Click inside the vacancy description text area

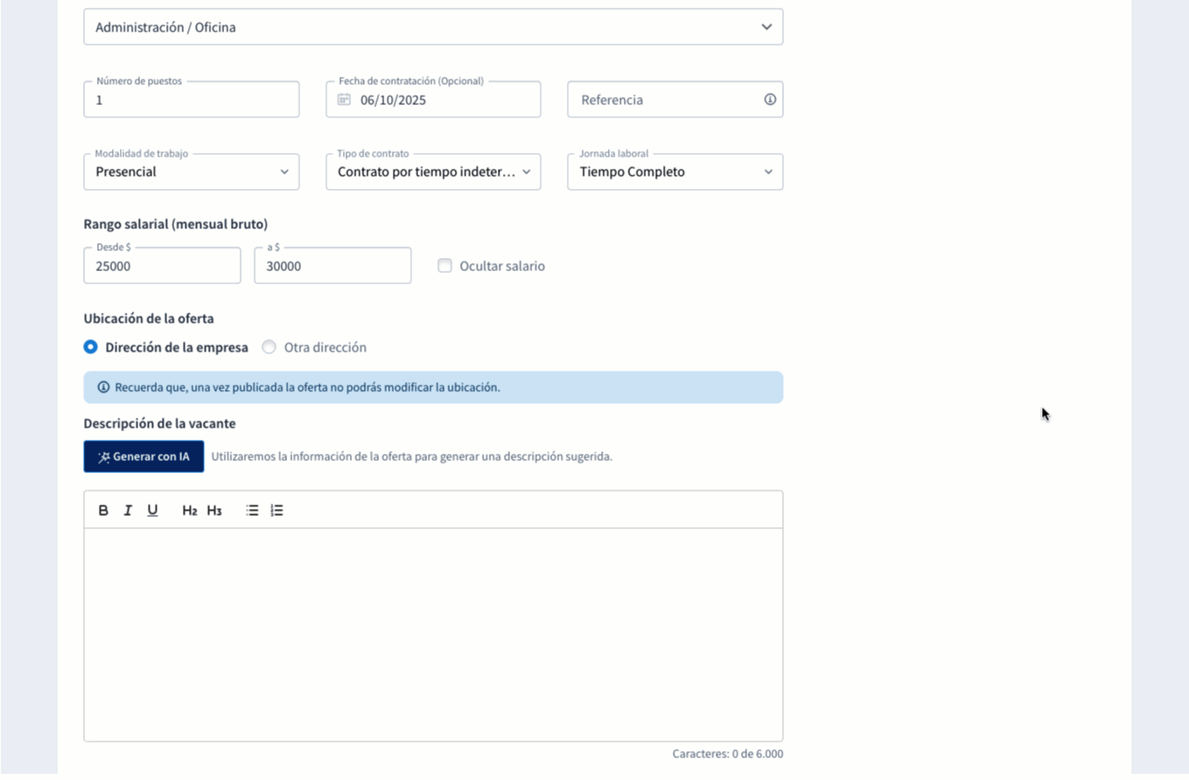[x=433, y=634]
